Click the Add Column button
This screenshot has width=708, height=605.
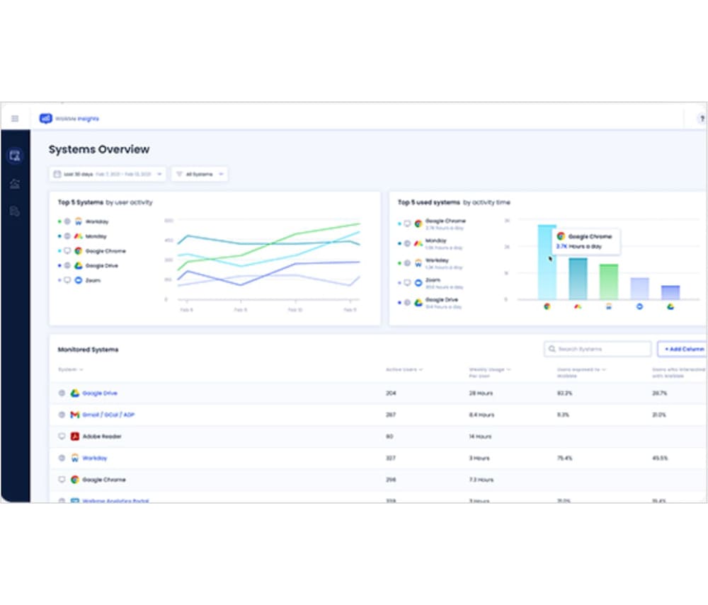683,349
